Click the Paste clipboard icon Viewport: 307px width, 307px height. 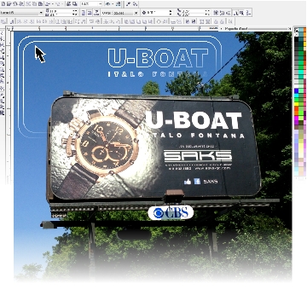pos(40,4)
